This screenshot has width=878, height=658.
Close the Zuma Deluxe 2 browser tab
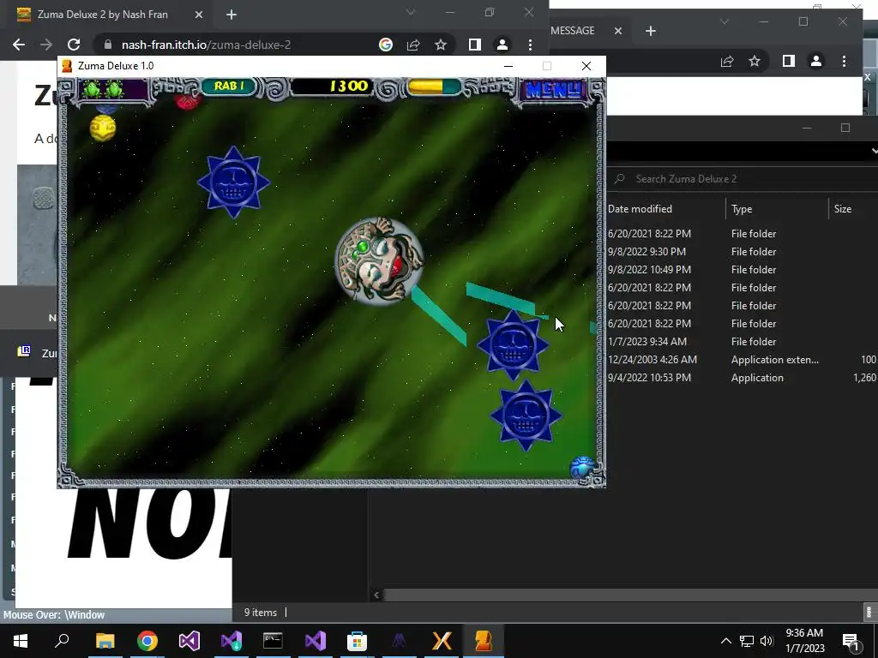pyautogui.click(x=199, y=15)
